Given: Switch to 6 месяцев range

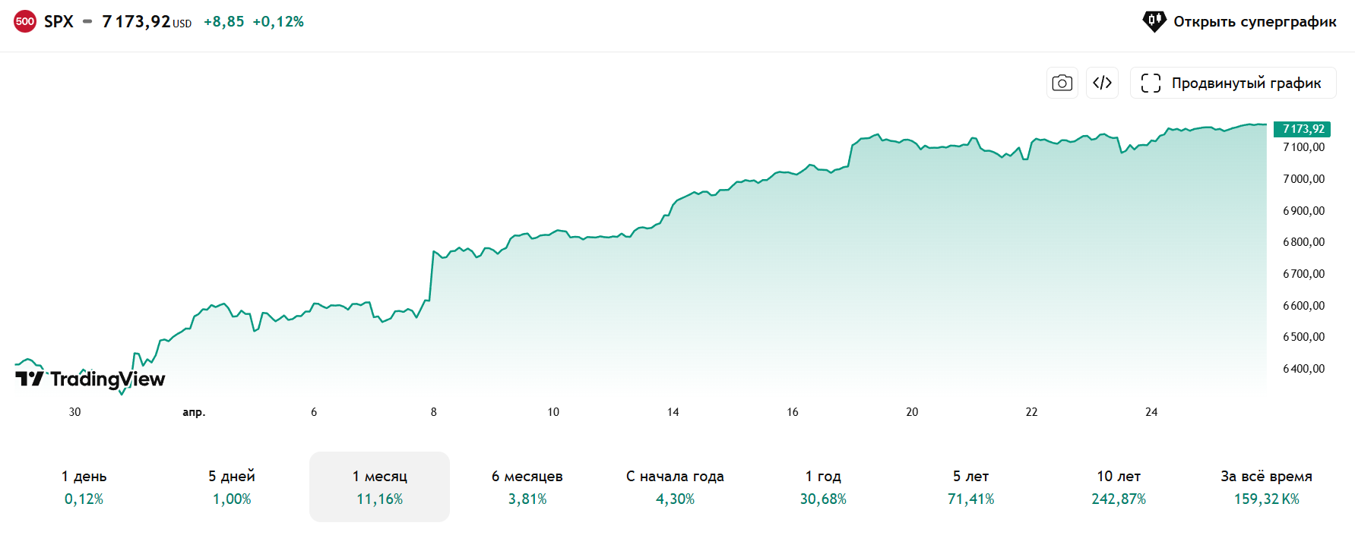Looking at the screenshot, I should [527, 486].
